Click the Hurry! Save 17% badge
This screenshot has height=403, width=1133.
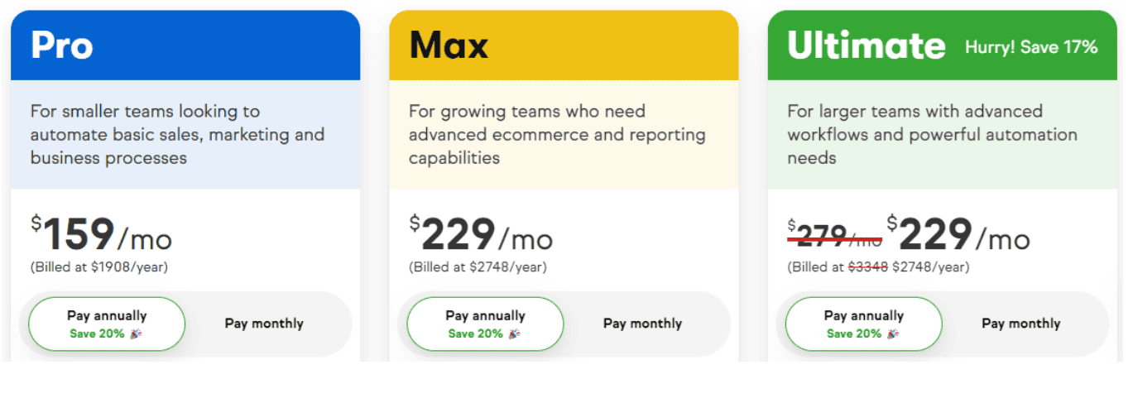pos(1031,47)
